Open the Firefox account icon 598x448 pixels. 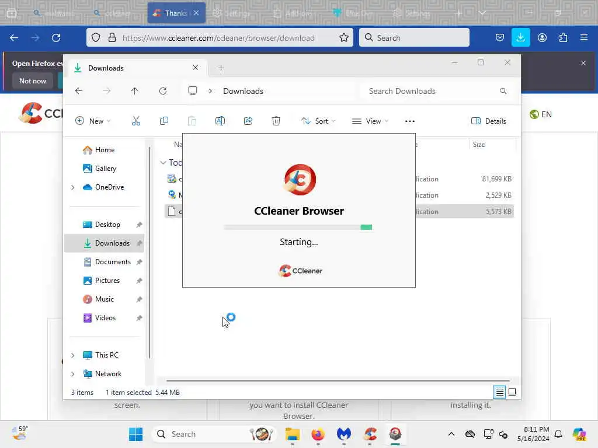point(542,37)
